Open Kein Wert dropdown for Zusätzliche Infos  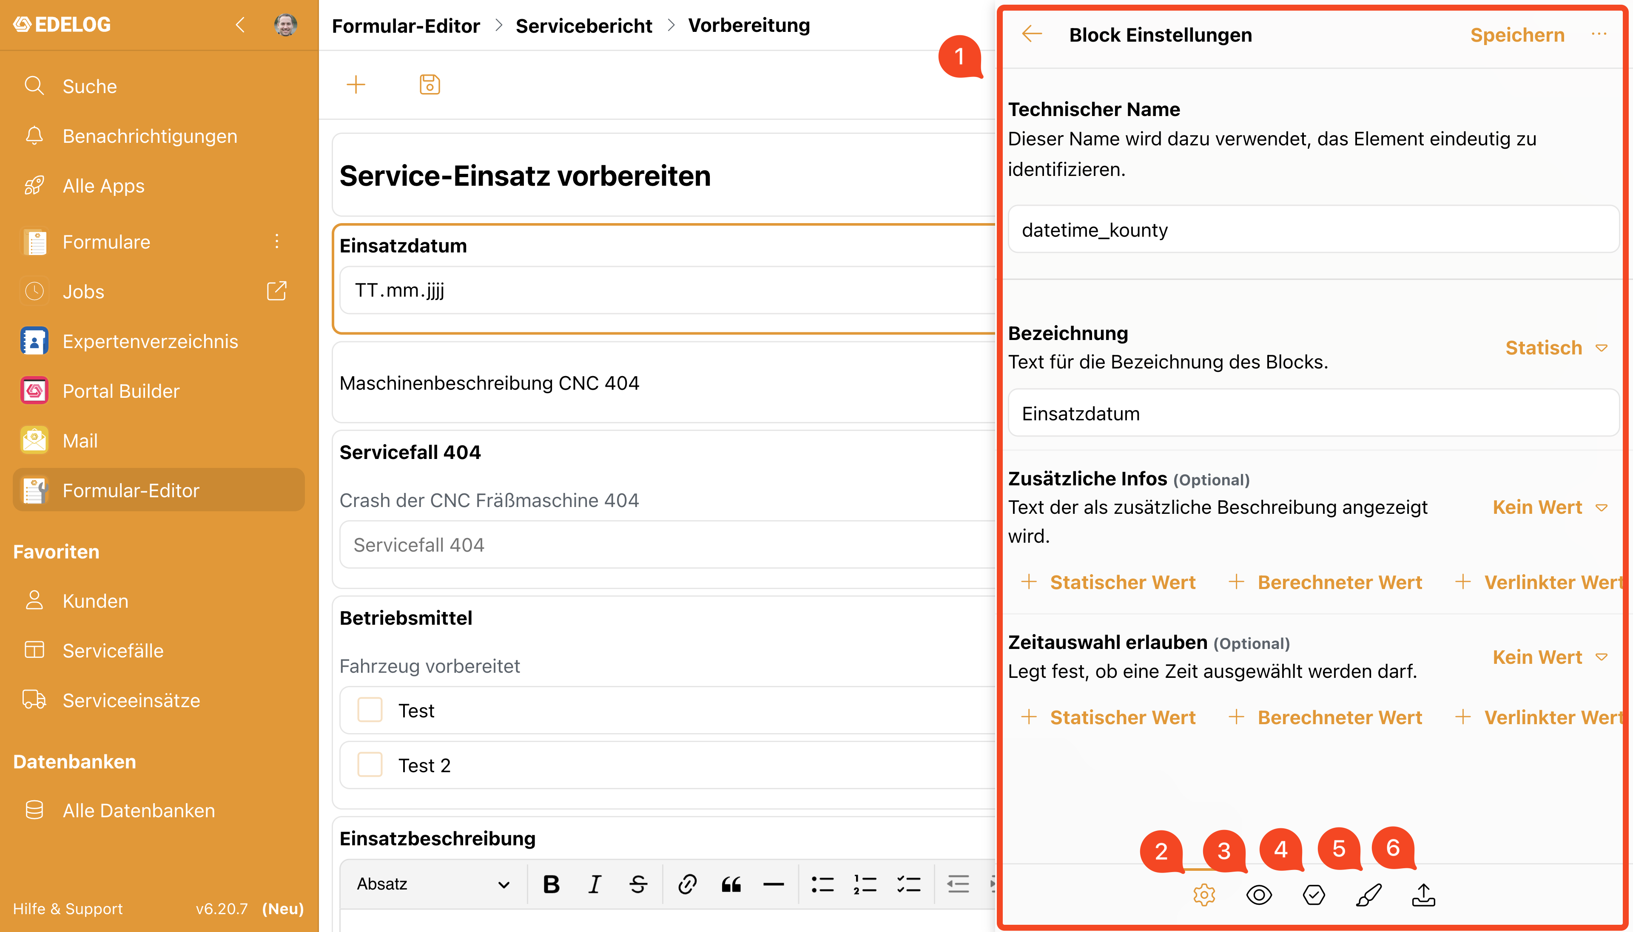[1550, 507]
